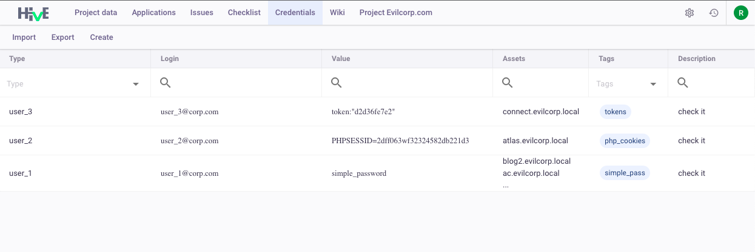The width and height of the screenshot is (755, 252).
Task: Click the Assets column search icon
Action: (508, 83)
